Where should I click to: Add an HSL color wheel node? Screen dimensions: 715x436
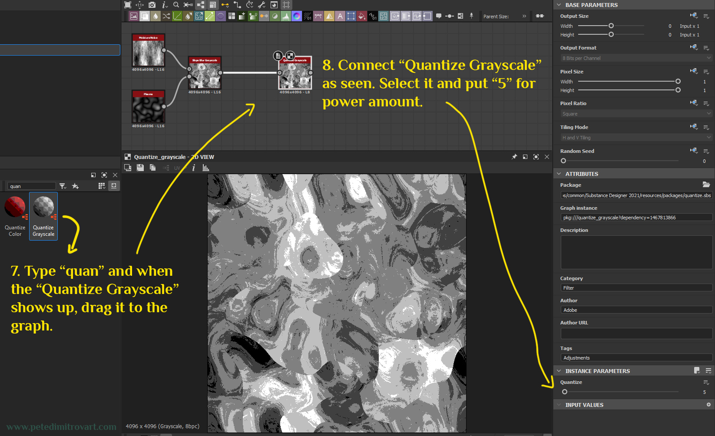point(297,17)
